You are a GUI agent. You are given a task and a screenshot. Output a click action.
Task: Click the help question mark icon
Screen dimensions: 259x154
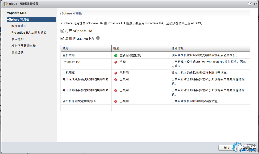click(250, 4)
